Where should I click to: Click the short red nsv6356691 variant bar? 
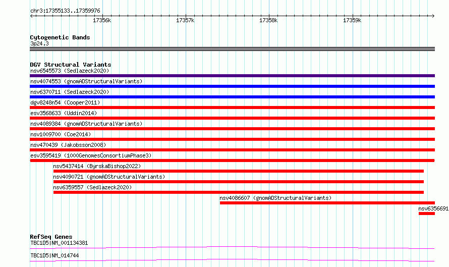(427, 213)
